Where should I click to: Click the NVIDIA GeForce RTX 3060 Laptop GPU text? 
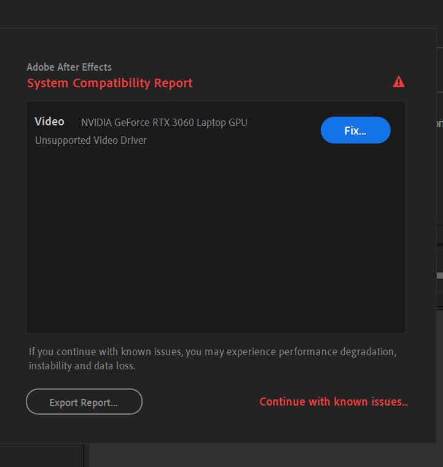point(164,122)
